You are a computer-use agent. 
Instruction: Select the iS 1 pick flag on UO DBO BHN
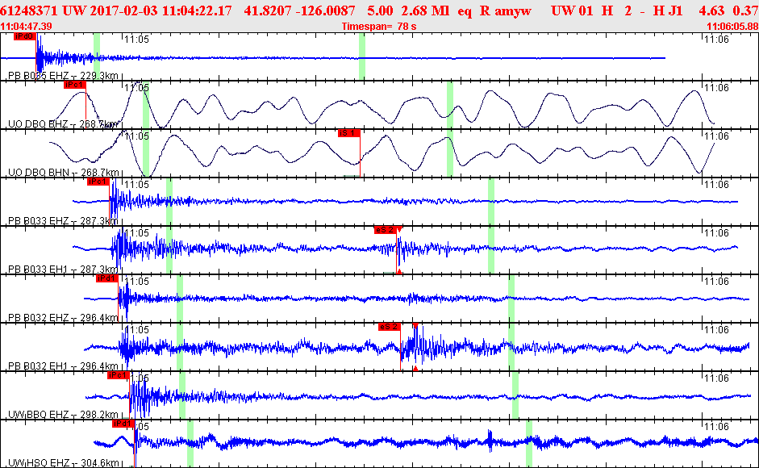tap(348, 133)
